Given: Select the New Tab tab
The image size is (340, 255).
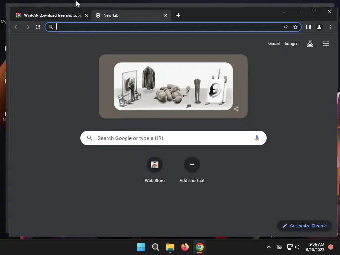Looking at the screenshot, I should tap(131, 15).
